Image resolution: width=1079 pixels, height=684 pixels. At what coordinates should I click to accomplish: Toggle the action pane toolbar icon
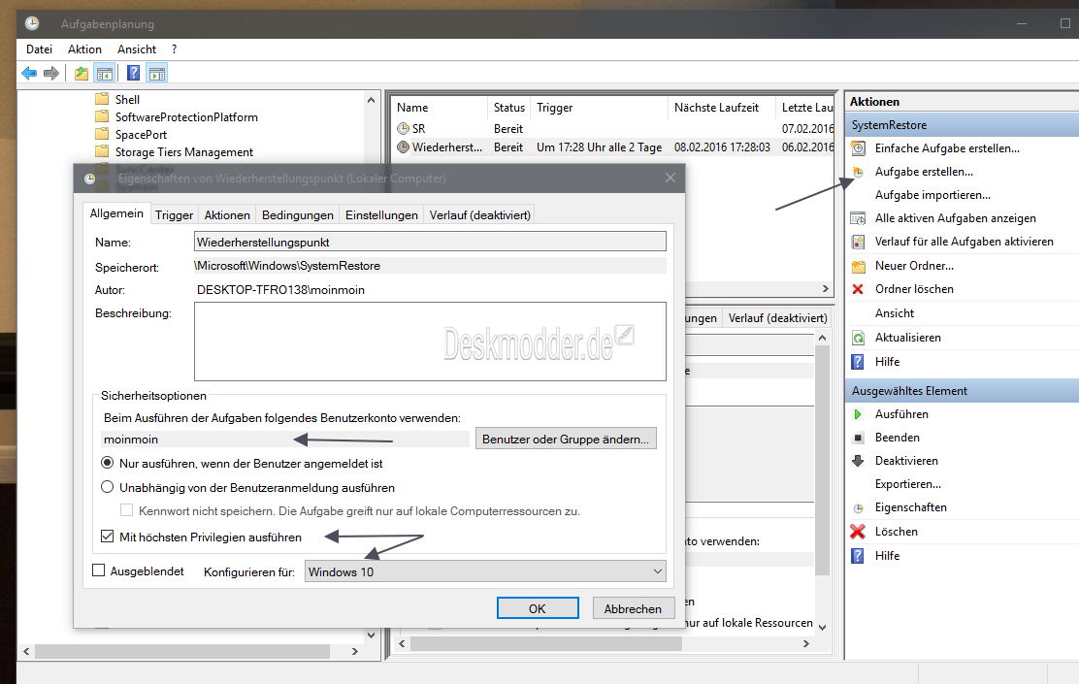click(157, 73)
